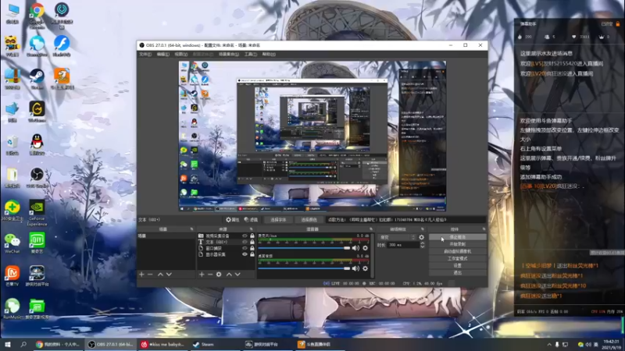Click taskbar search icon

[23, 344]
